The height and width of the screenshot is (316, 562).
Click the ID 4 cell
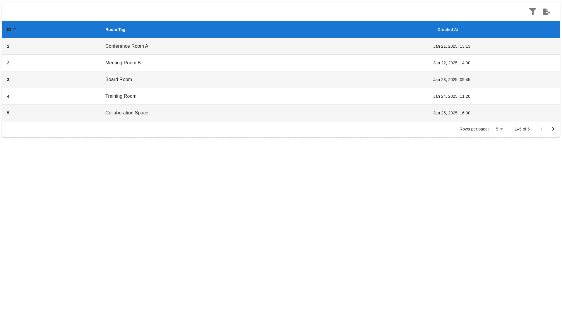[8, 96]
